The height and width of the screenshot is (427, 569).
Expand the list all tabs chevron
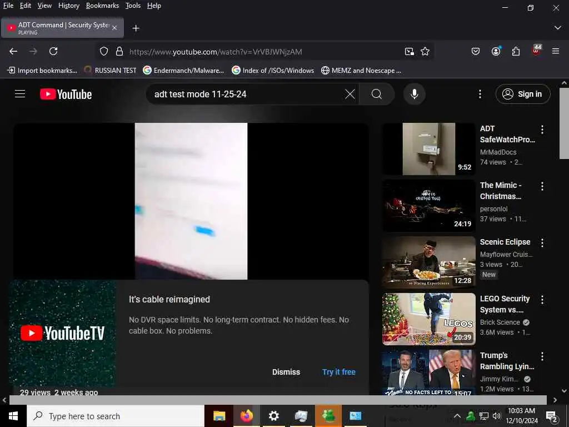click(558, 28)
